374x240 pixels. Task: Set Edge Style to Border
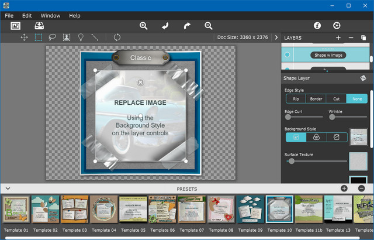pos(316,99)
